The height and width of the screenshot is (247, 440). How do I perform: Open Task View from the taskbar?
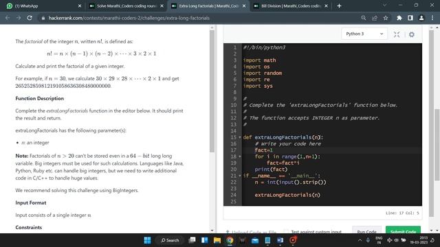point(192,240)
